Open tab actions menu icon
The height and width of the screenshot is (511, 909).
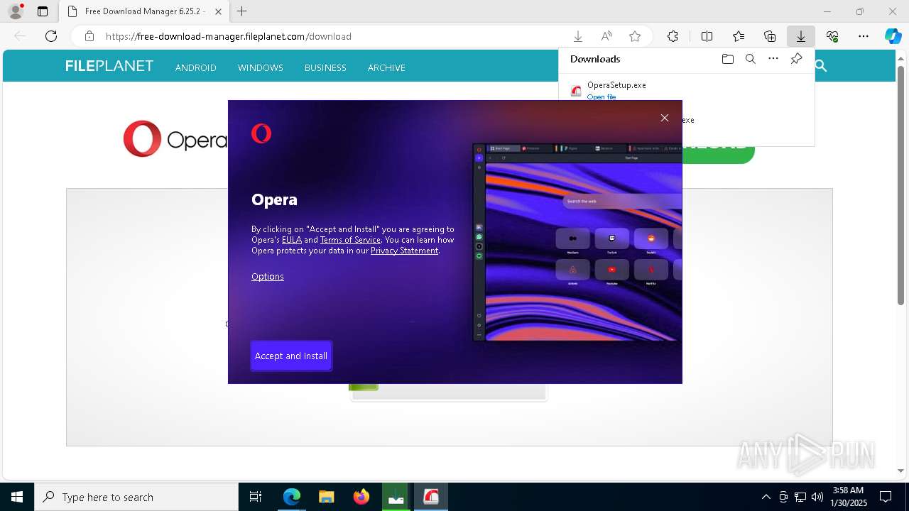[43, 11]
